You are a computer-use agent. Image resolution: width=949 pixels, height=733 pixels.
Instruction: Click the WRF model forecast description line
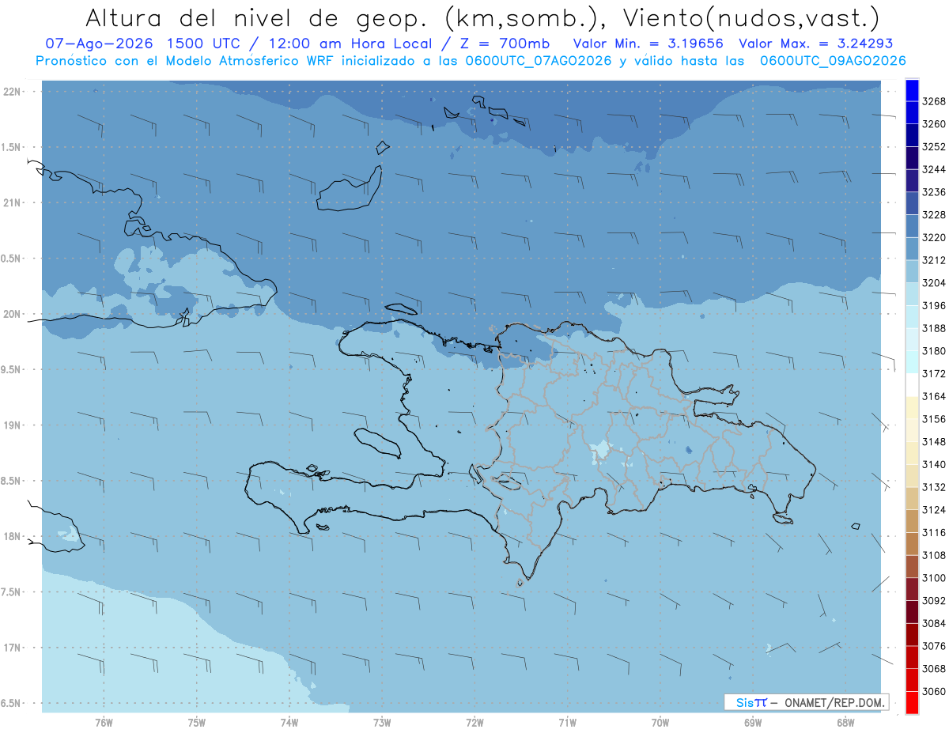point(471,61)
